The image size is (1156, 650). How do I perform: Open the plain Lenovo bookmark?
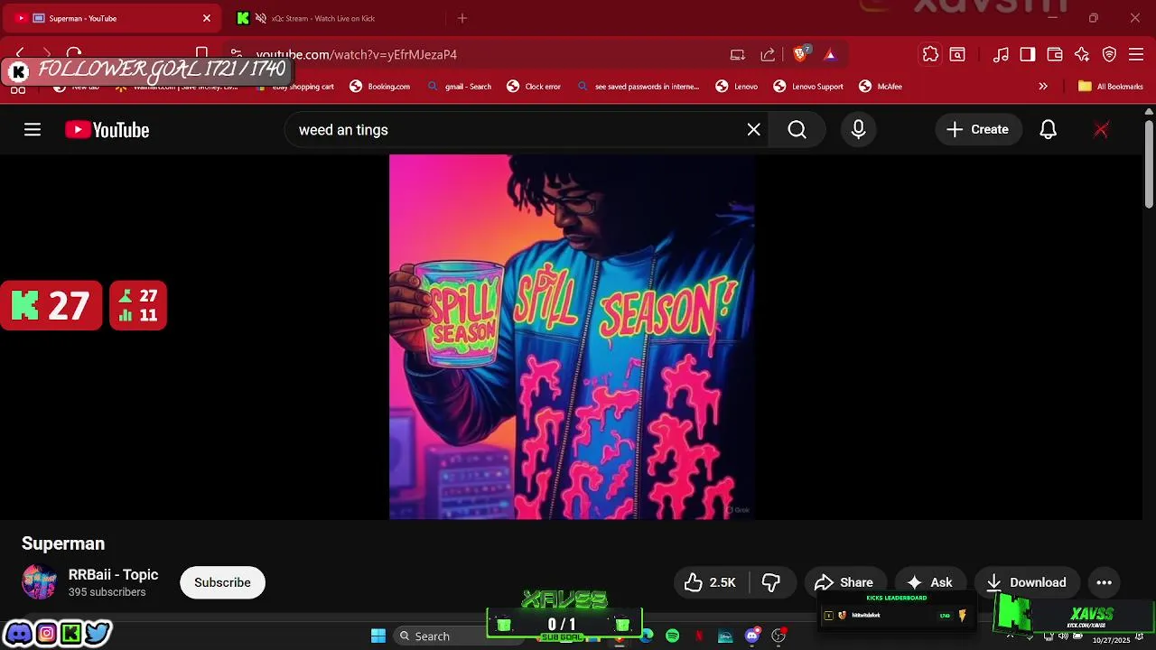coord(737,87)
